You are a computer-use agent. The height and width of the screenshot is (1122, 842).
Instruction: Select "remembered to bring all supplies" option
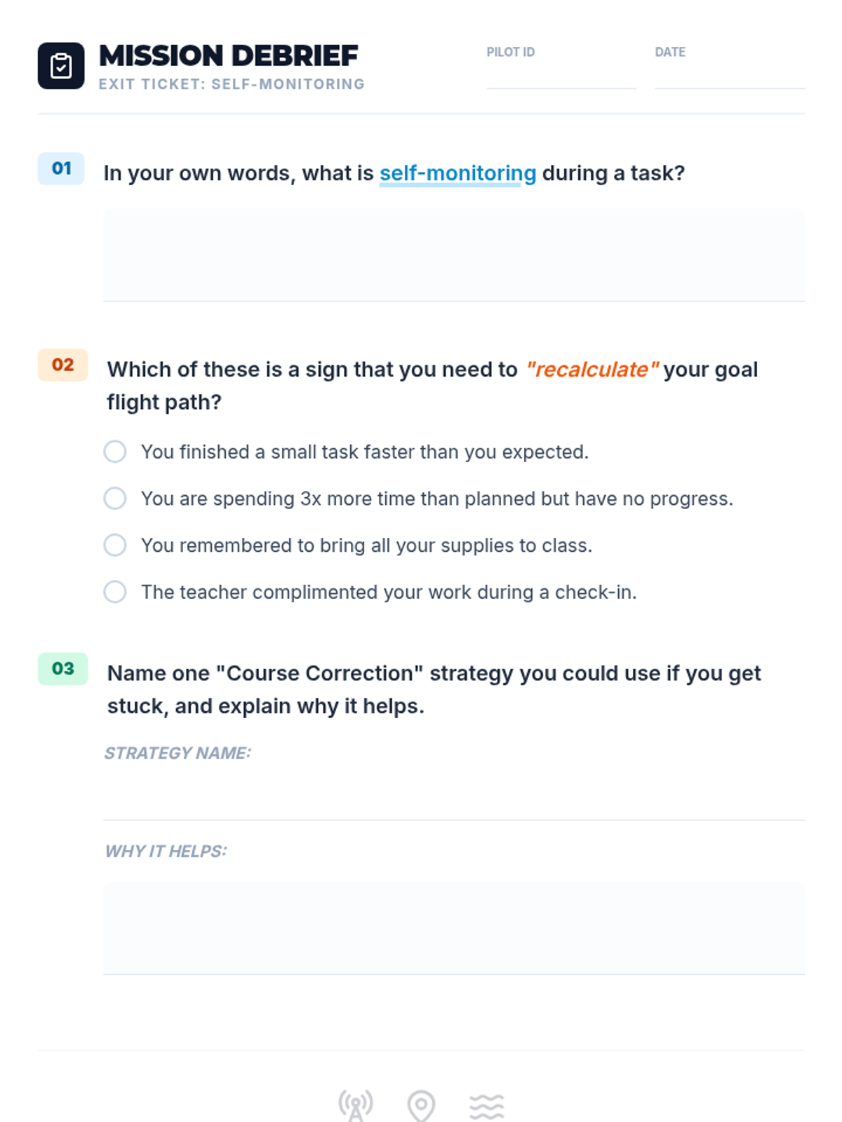click(115, 545)
